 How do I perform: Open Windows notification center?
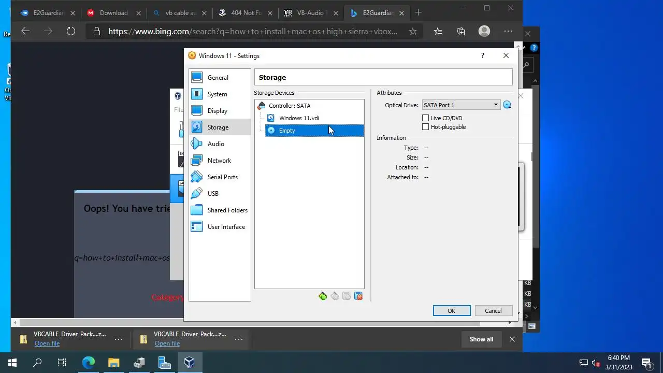[646, 363]
